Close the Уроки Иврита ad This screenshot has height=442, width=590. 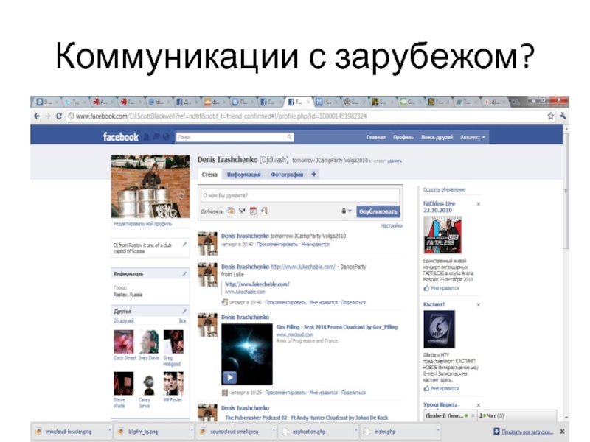click(x=478, y=405)
